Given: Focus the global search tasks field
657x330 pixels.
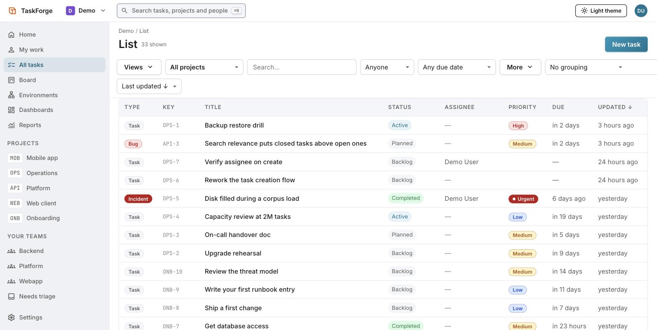Looking at the screenshot, I should pos(181,11).
